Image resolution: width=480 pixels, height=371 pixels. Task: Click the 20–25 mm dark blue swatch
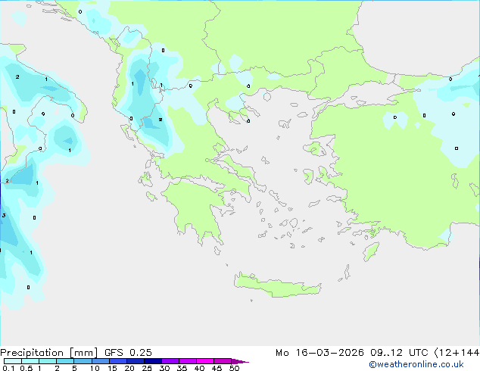tap(135, 361)
